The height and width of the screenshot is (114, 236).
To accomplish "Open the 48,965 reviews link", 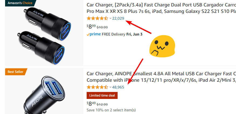I will click(x=118, y=87).
